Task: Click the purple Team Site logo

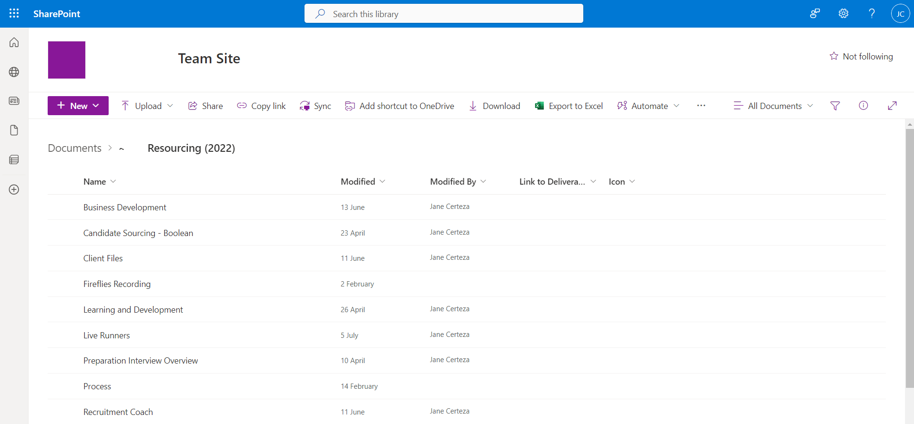Action: [x=67, y=60]
